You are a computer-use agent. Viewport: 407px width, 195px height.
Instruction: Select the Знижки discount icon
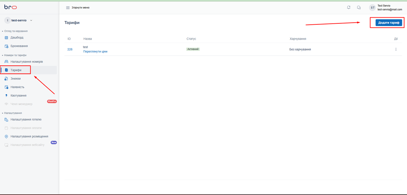point(6,78)
